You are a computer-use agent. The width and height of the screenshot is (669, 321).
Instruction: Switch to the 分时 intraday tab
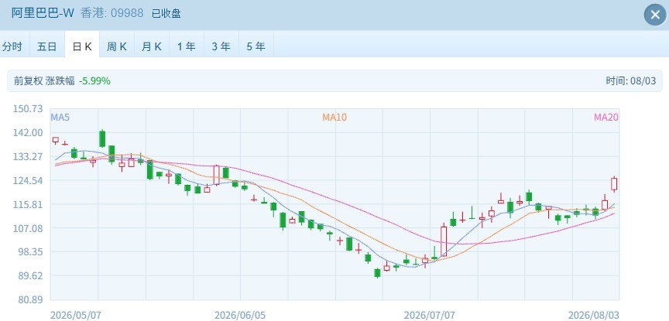(x=12, y=46)
